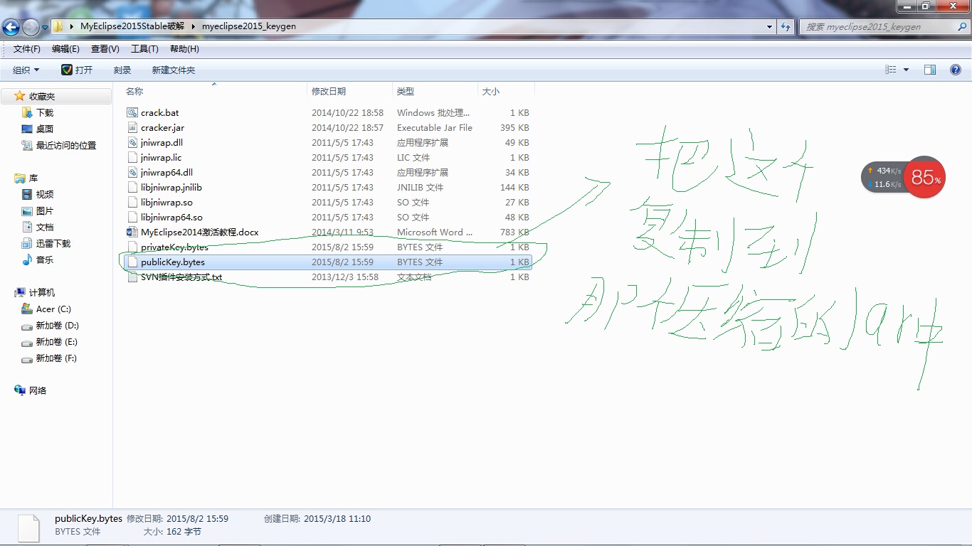
Task: Sort files by the 类型 column header
Action: [406, 91]
